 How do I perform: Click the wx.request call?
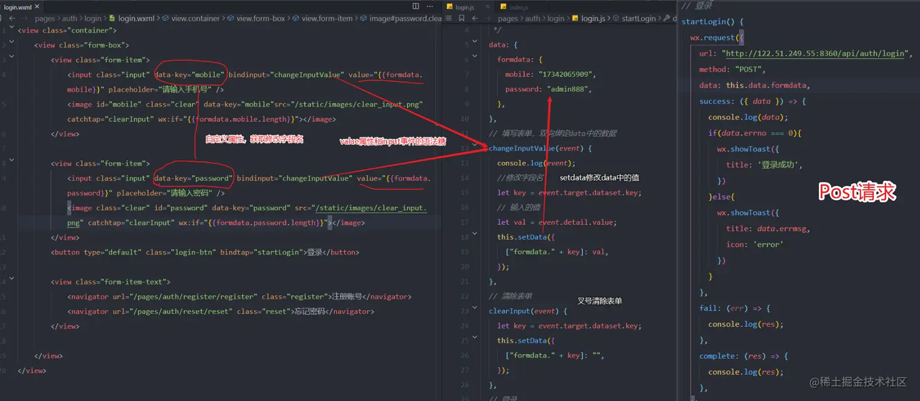[x=714, y=38]
